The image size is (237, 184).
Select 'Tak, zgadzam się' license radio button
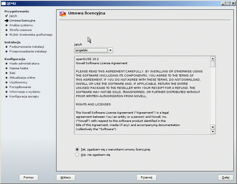coord(77,150)
